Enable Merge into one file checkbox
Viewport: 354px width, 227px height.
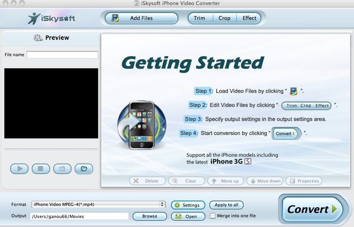tap(213, 216)
